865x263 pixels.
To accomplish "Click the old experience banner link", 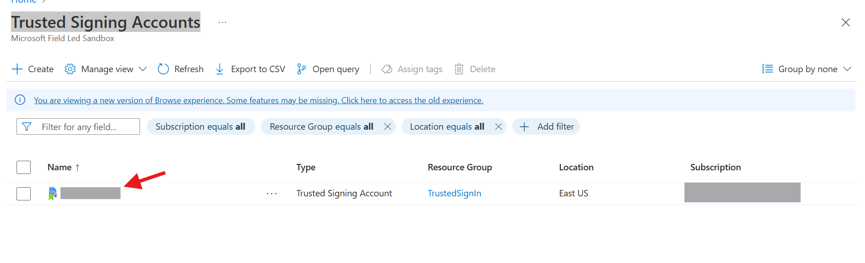I will tap(259, 100).
